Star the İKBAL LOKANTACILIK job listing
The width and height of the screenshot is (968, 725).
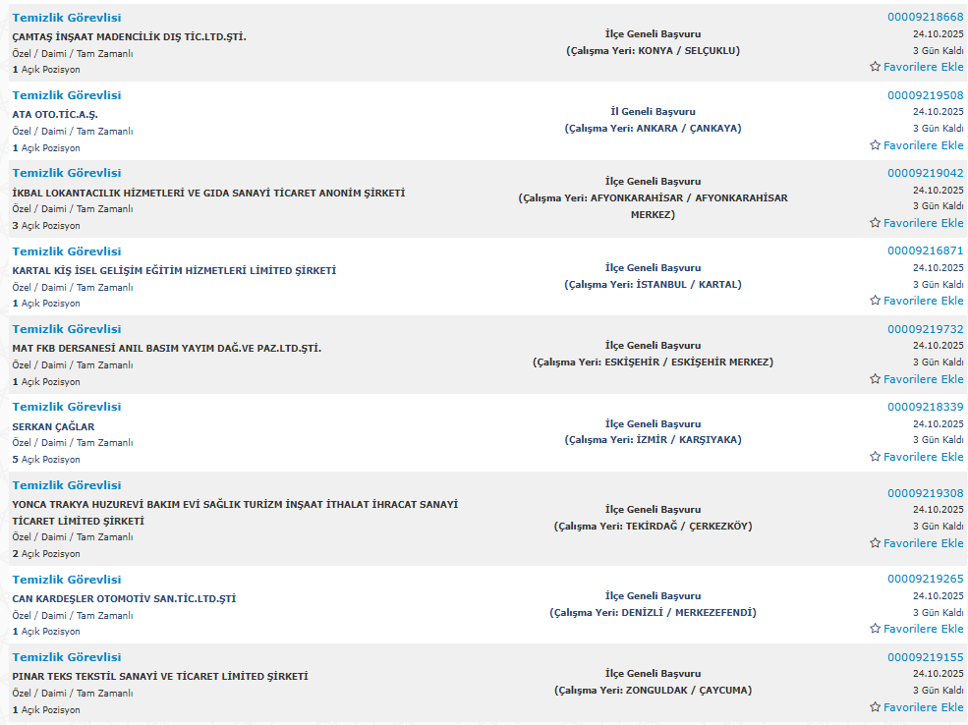pos(875,223)
